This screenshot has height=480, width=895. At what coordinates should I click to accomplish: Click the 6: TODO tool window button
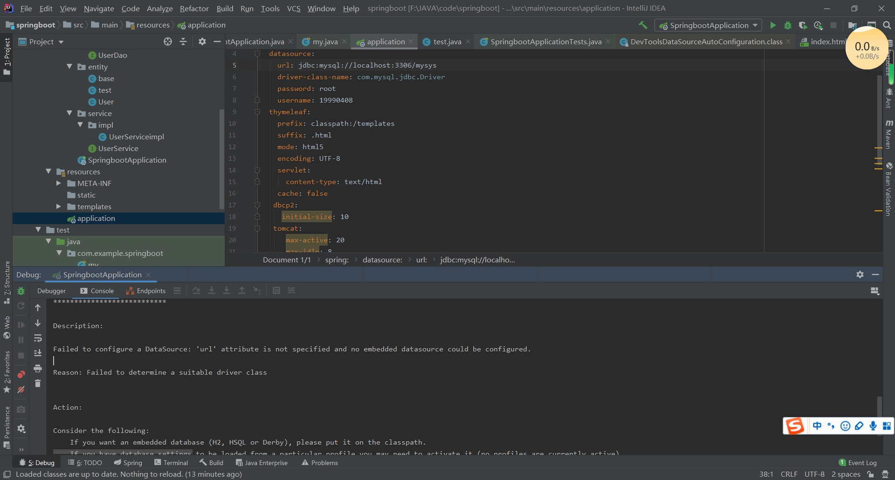(x=85, y=462)
